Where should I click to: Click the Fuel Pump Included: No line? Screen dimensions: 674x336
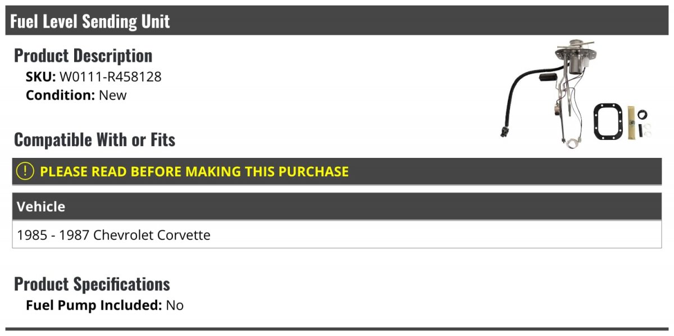pos(104,306)
